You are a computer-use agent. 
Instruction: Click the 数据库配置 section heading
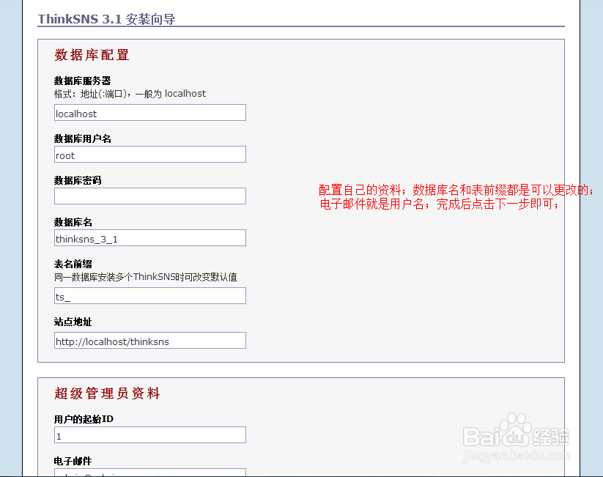pos(89,54)
